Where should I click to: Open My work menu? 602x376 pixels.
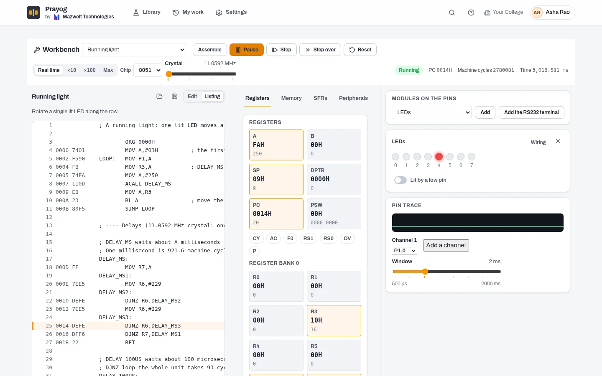[188, 13]
